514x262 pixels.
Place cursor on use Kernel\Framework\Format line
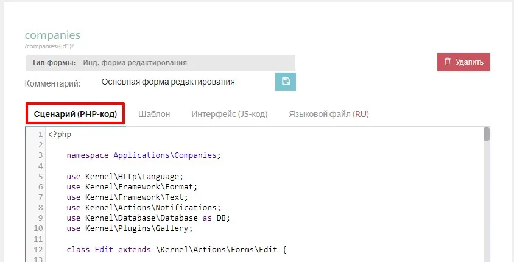point(132,186)
